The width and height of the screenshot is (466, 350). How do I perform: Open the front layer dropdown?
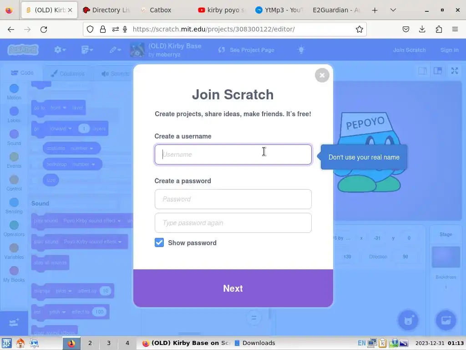tap(58, 108)
